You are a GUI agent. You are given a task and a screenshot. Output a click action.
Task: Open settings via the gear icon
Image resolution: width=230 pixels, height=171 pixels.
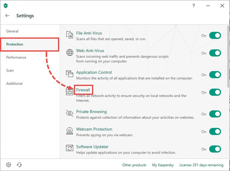click(x=9, y=165)
